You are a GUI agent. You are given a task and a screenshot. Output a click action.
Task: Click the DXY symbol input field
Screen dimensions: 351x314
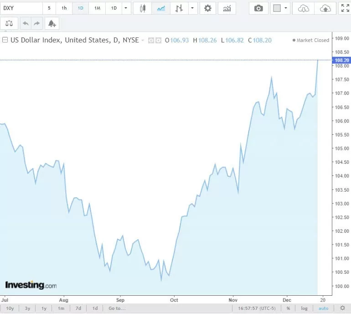coord(21,8)
